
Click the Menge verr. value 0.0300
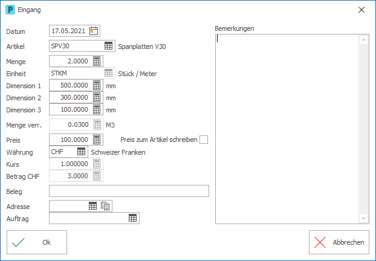[78, 124]
